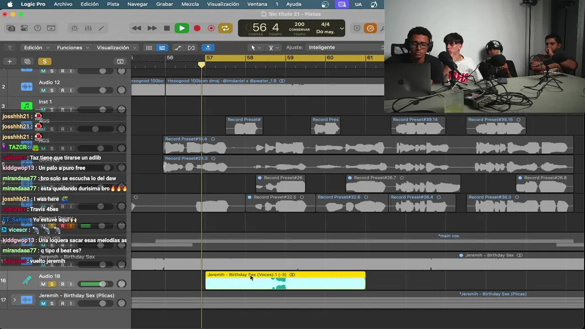Click the Capture Recording button
Screen dimensions: 585x329
(211, 28)
